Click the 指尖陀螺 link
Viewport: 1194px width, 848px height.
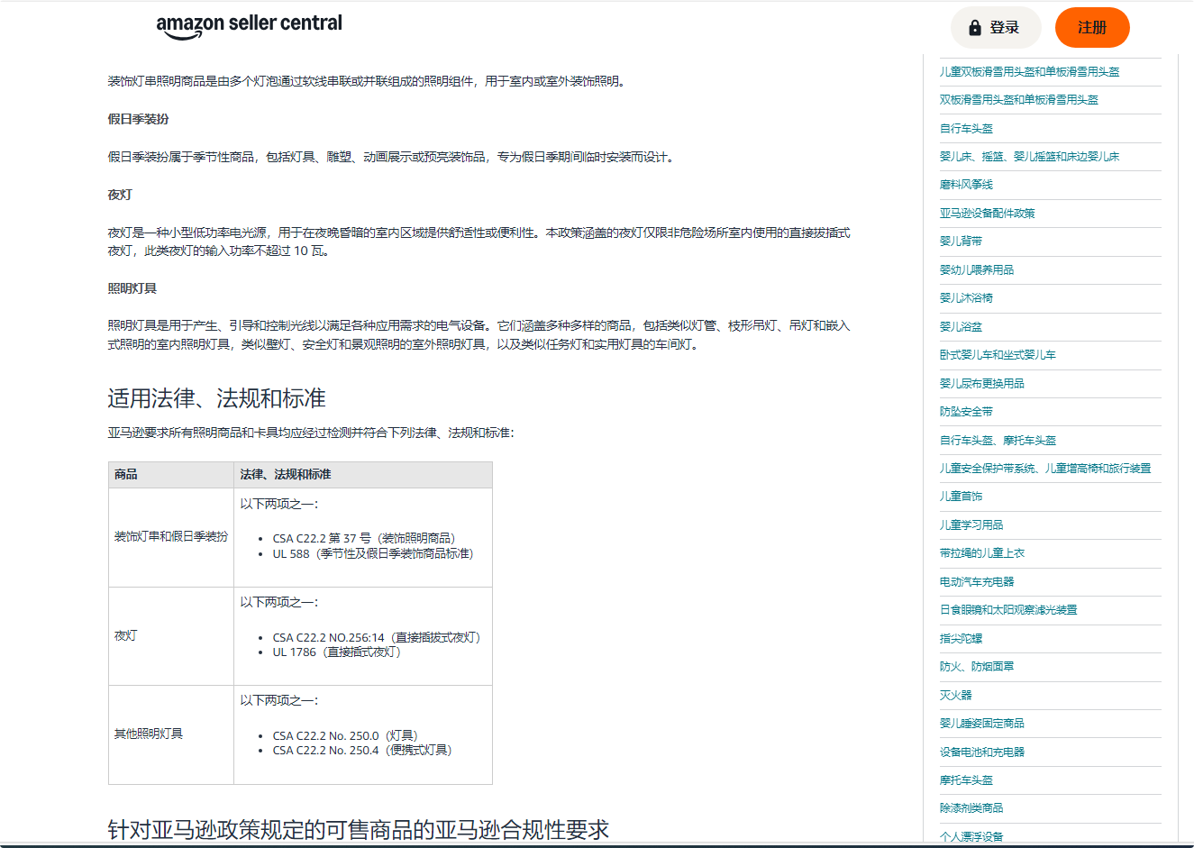point(961,639)
